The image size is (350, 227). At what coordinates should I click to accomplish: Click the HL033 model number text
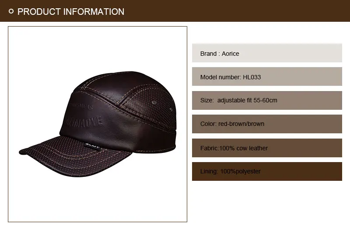pyautogui.click(x=252, y=77)
